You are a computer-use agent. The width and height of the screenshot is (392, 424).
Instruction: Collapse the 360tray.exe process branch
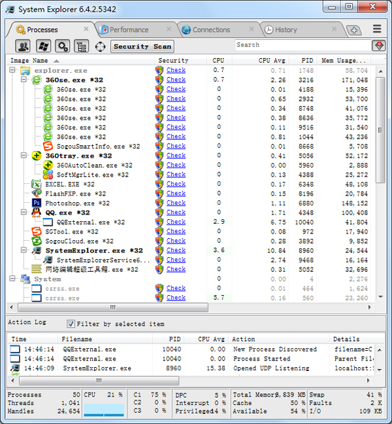[x=25, y=156]
